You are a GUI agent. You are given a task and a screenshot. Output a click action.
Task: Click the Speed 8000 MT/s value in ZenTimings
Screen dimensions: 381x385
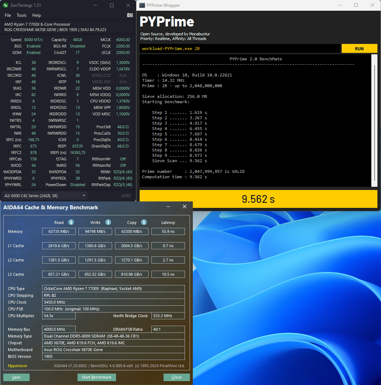click(x=34, y=40)
